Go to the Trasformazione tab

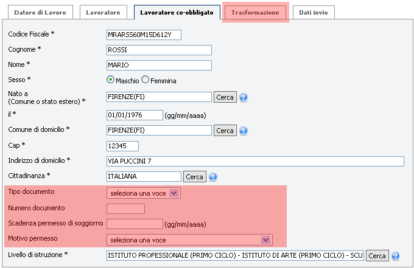pos(255,12)
